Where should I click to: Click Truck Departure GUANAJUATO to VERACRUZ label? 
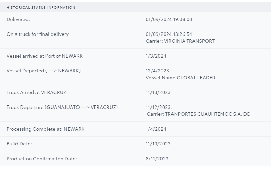click(x=62, y=107)
